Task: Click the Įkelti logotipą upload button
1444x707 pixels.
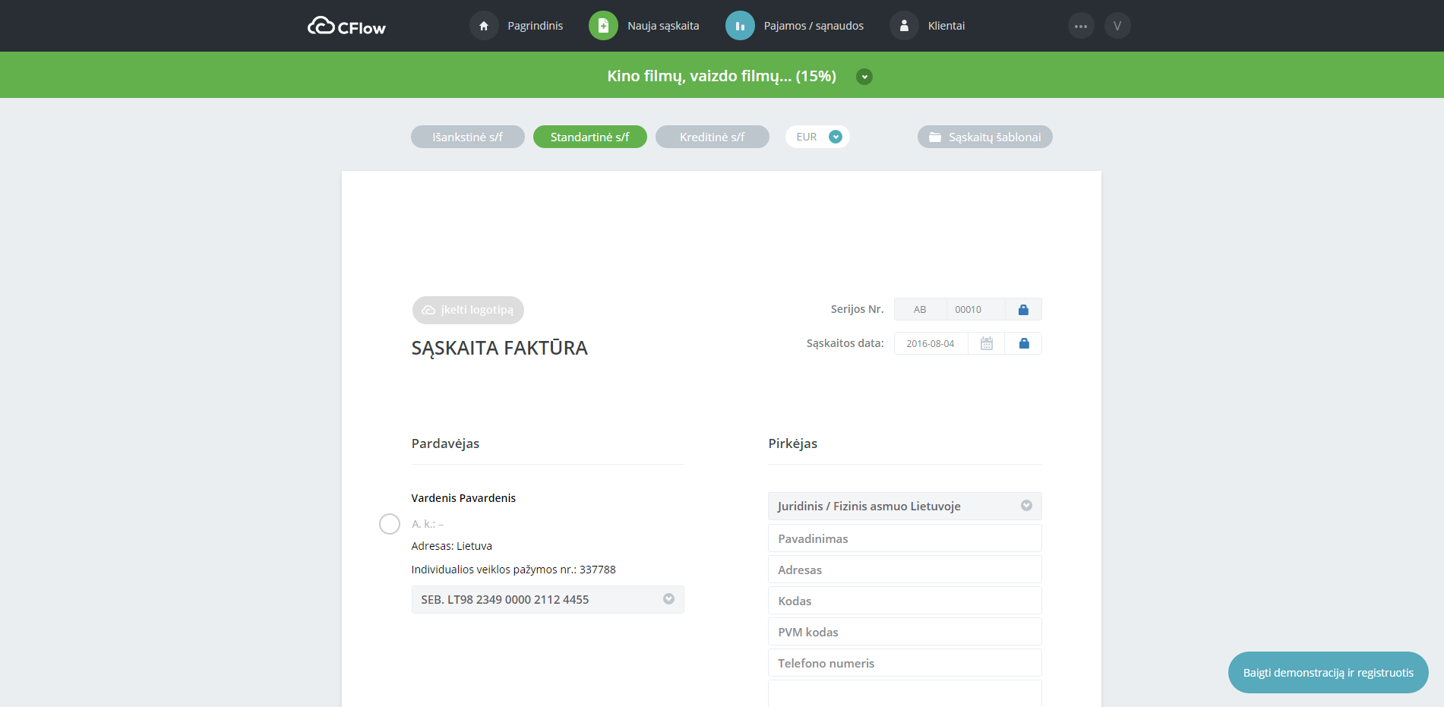Action: point(468,310)
